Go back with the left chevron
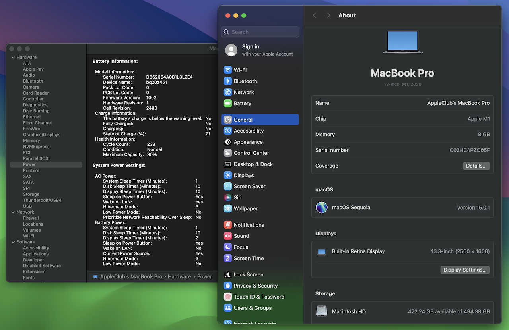This screenshot has width=509, height=330. [x=315, y=15]
